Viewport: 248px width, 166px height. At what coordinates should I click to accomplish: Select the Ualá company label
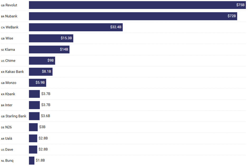pos(9,138)
